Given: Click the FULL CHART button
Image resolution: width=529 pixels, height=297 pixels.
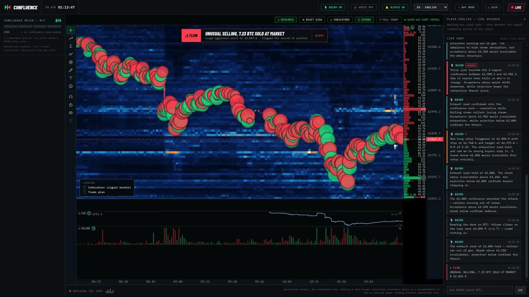Looking at the screenshot, I should click(389, 19).
